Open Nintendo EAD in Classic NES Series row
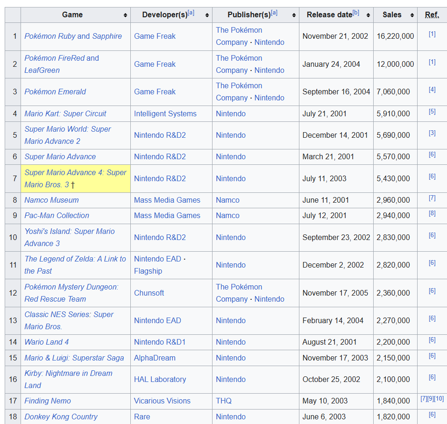The image size is (447, 424). [158, 320]
